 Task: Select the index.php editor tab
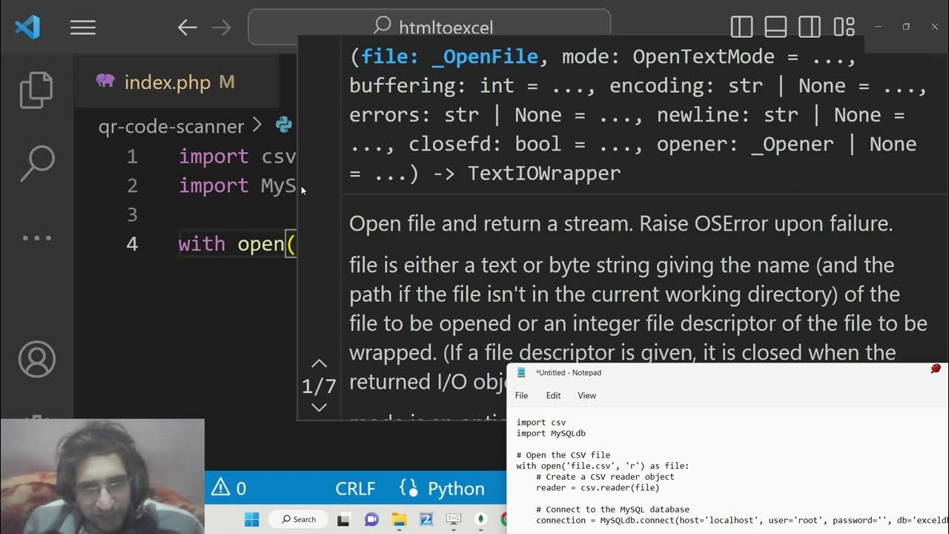tap(167, 82)
